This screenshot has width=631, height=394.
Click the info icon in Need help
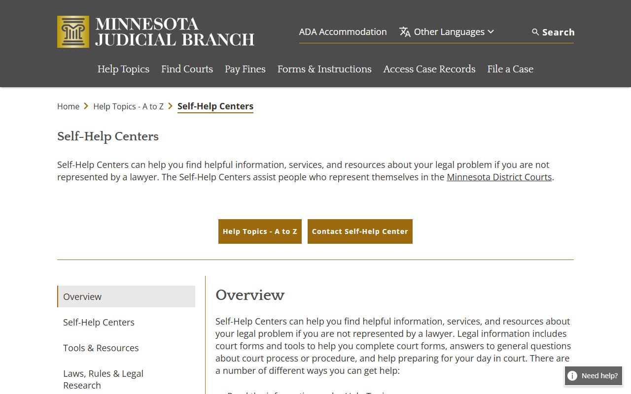(x=572, y=376)
